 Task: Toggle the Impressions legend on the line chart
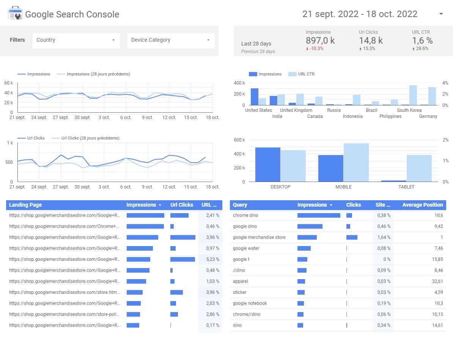click(39, 74)
